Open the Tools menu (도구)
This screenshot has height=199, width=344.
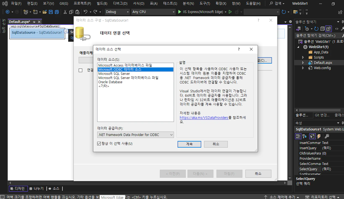click(x=205, y=4)
